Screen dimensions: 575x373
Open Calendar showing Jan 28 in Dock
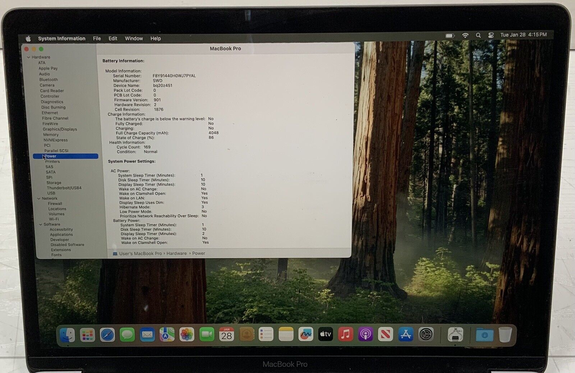(x=226, y=334)
